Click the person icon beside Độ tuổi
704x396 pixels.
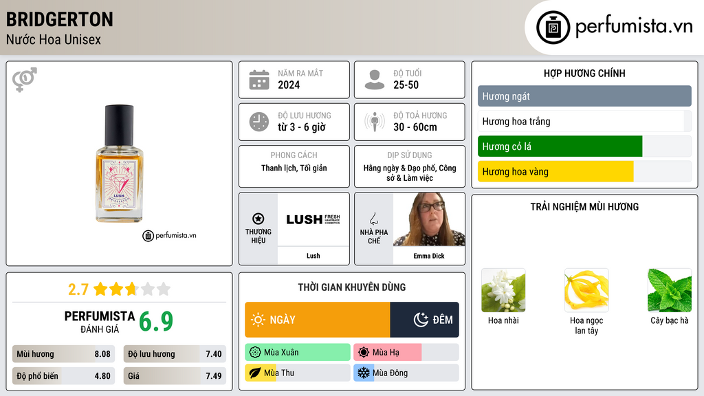pos(375,80)
